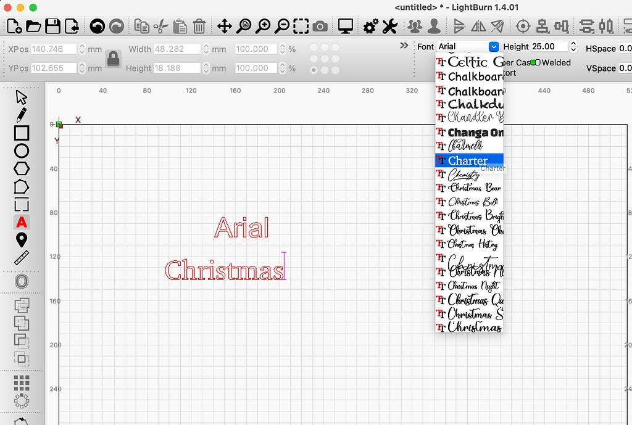632x425 pixels.
Task: Activate the Draw Lines pencil tool
Action: 20,115
